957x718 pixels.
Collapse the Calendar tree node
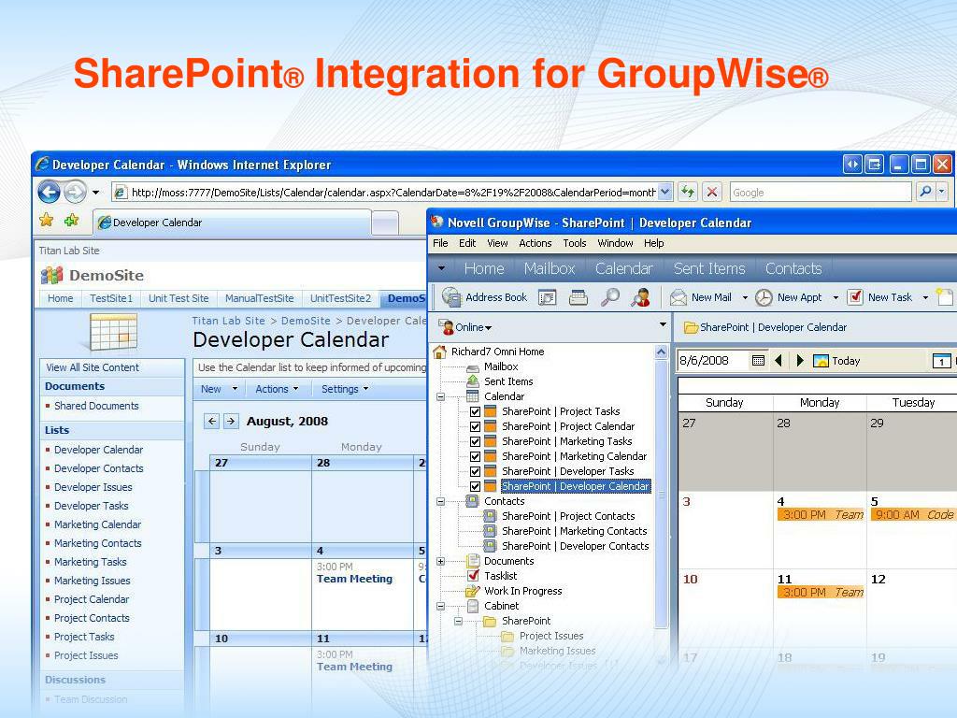(441, 396)
